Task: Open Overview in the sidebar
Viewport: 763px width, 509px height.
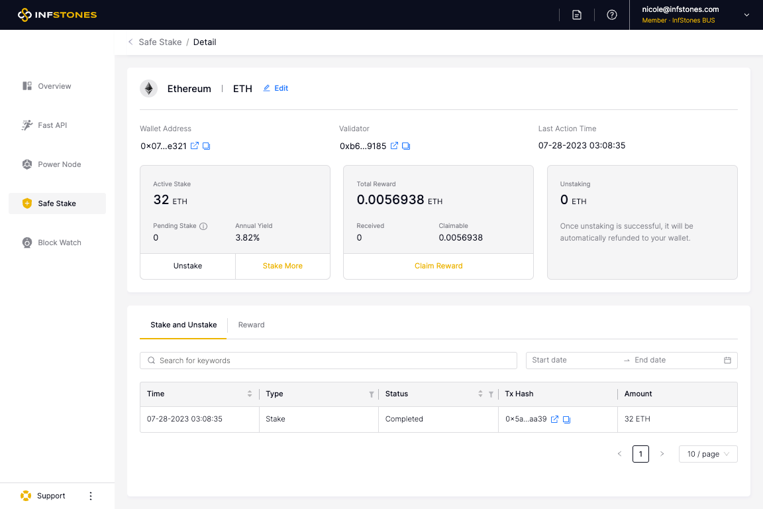Action: coord(58,86)
